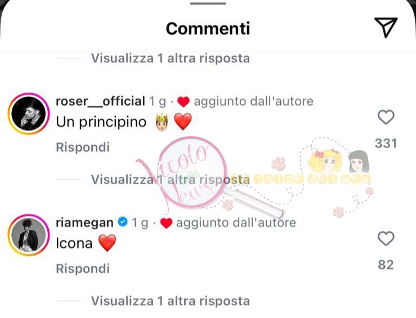Click author's heart badge on riamegan comment

167,223
